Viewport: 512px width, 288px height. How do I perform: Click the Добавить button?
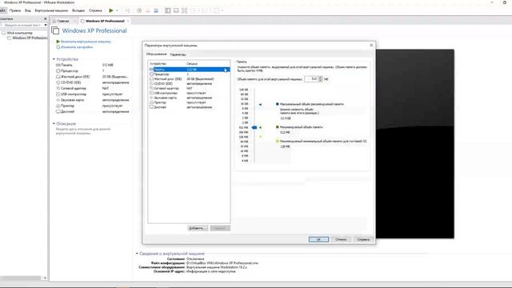[198, 228]
